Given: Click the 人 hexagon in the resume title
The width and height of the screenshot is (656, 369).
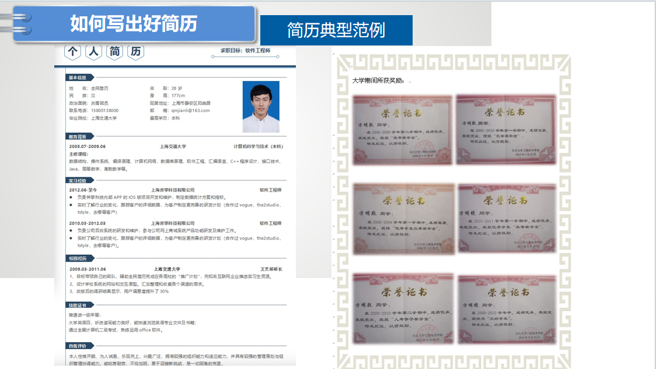Looking at the screenshot, I should (94, 52).
